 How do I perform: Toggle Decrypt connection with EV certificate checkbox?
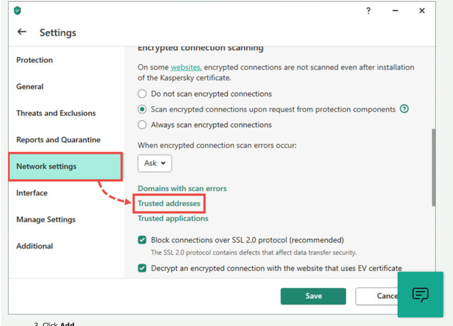click(142, 268)
